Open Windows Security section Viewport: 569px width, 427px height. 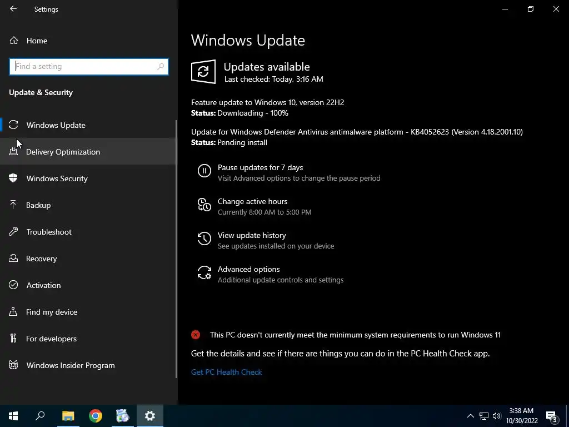(x=88, y=178)
